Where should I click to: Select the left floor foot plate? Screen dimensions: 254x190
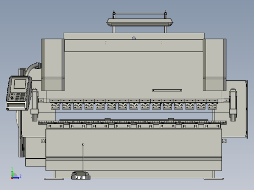click(x=54, y=179)
